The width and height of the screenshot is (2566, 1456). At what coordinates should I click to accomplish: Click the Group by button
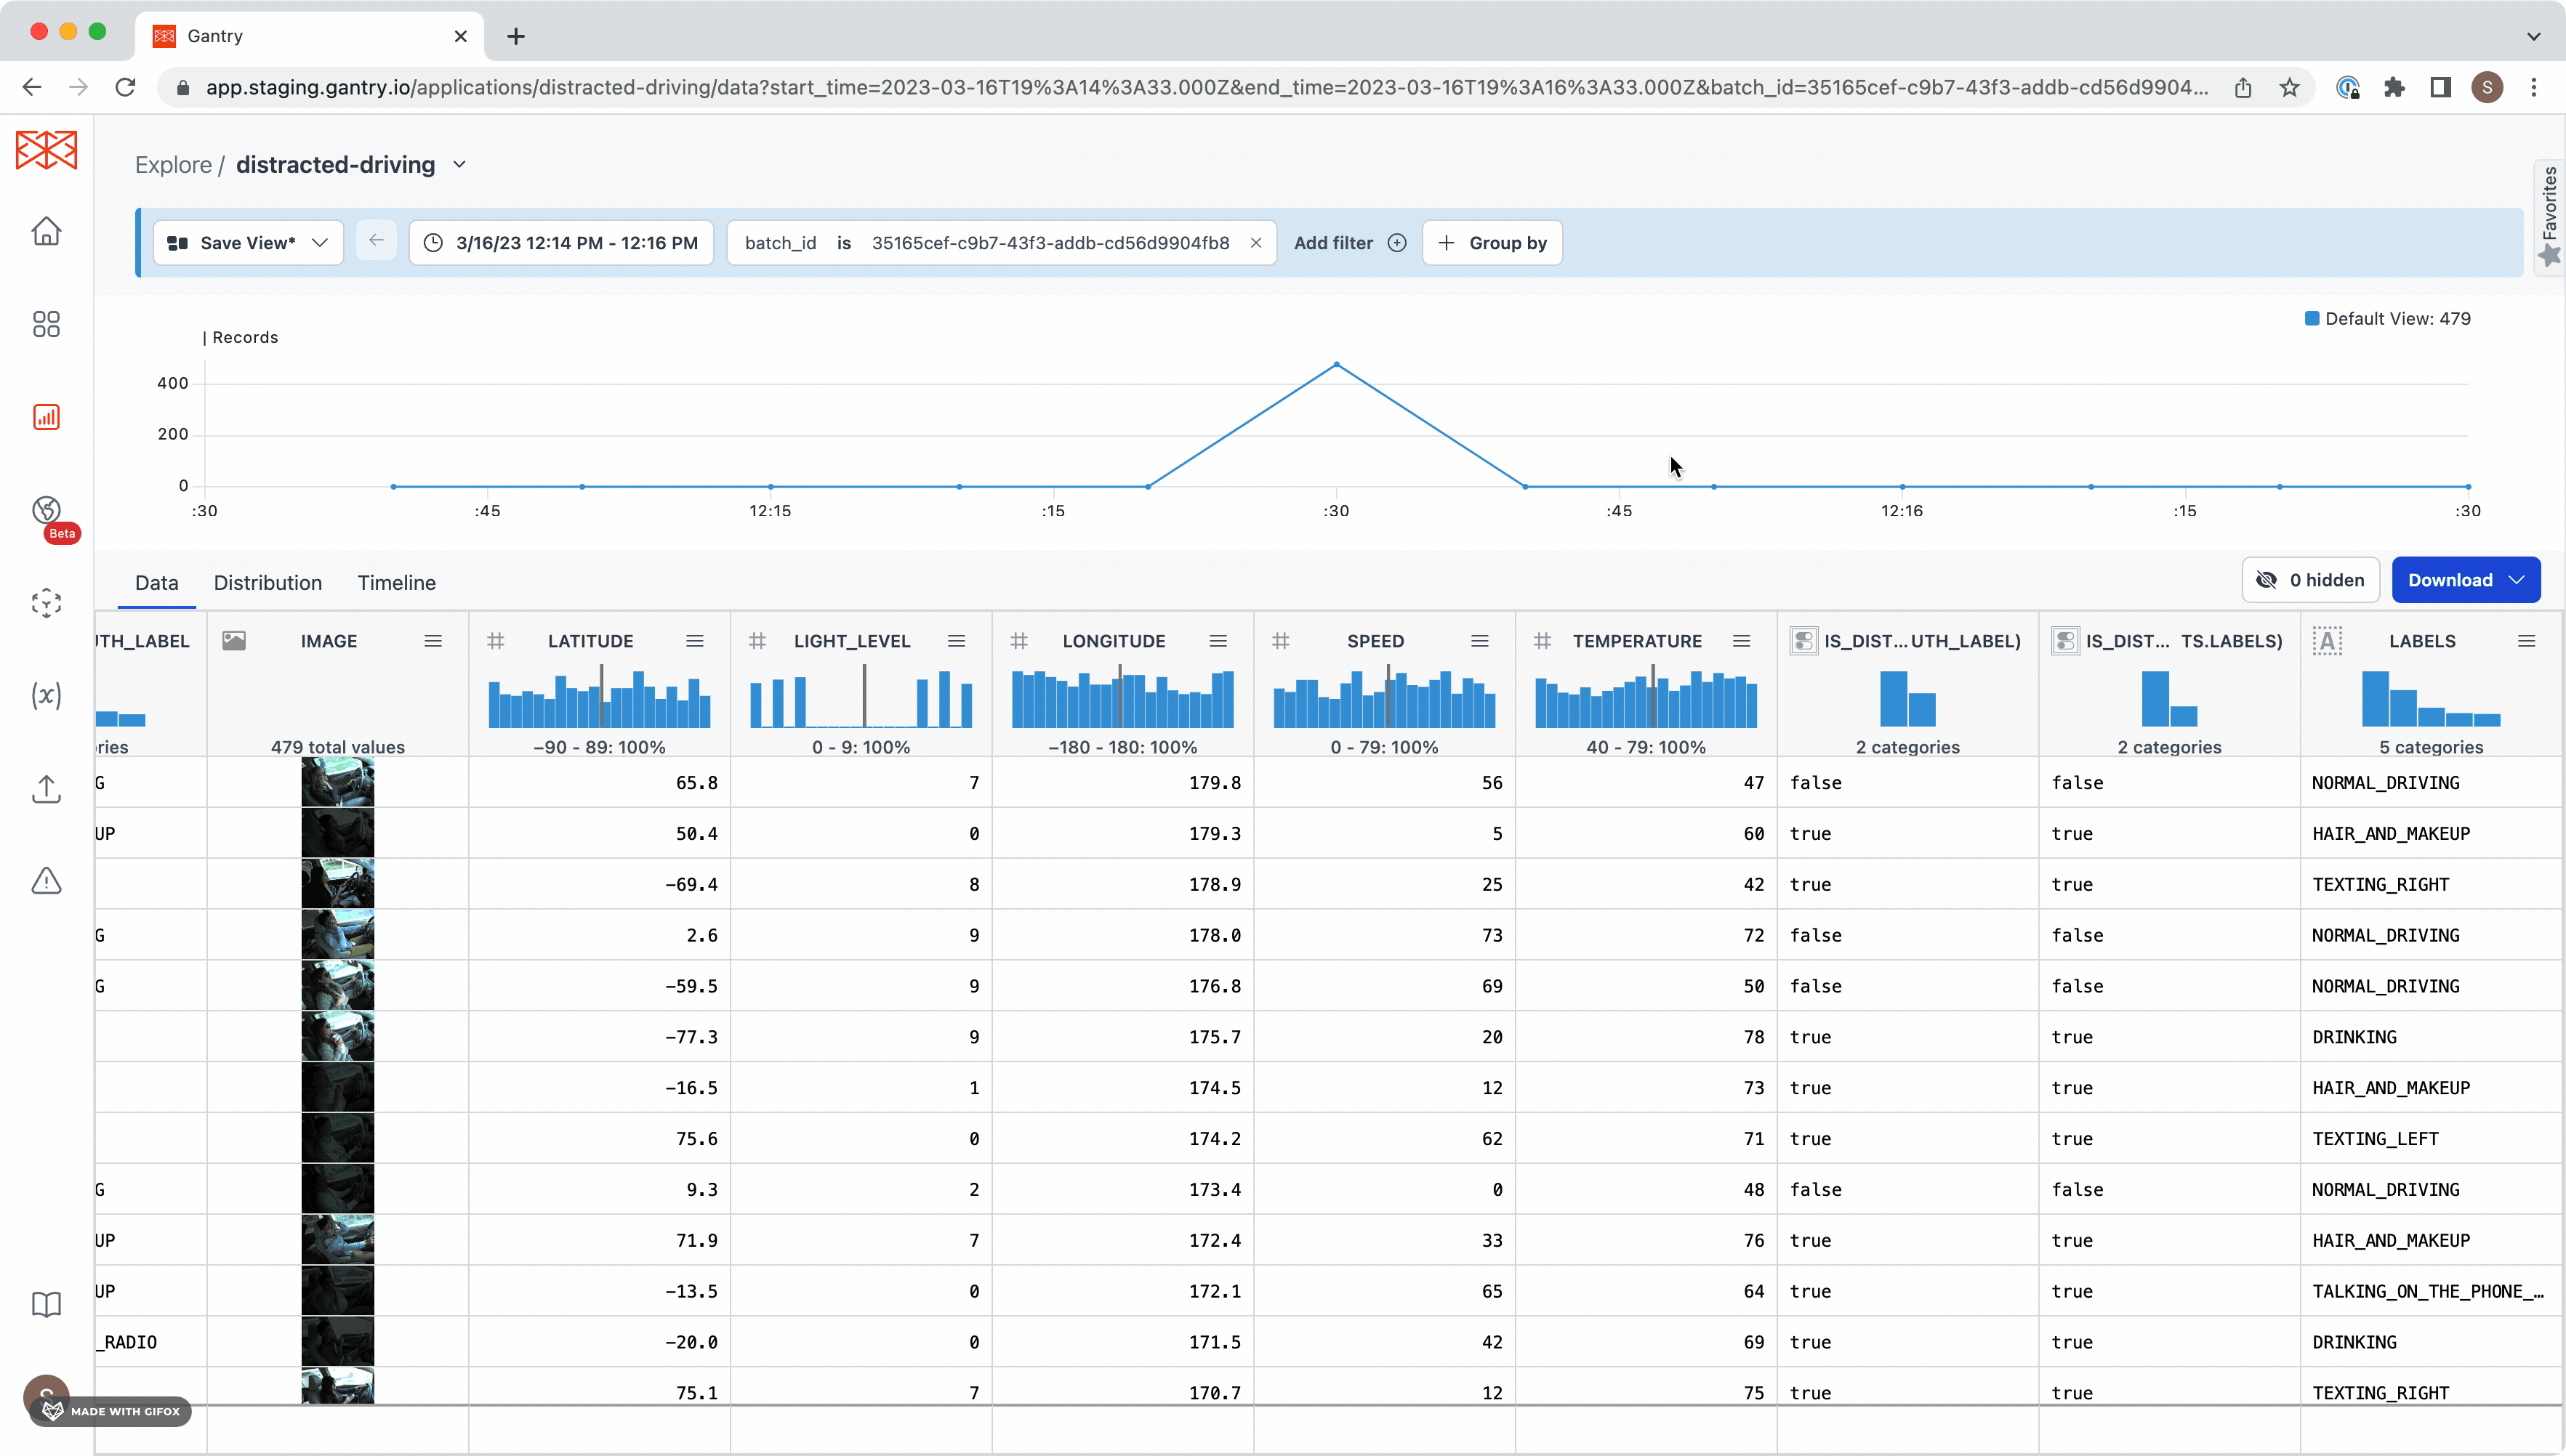(x=1492, y=243)
